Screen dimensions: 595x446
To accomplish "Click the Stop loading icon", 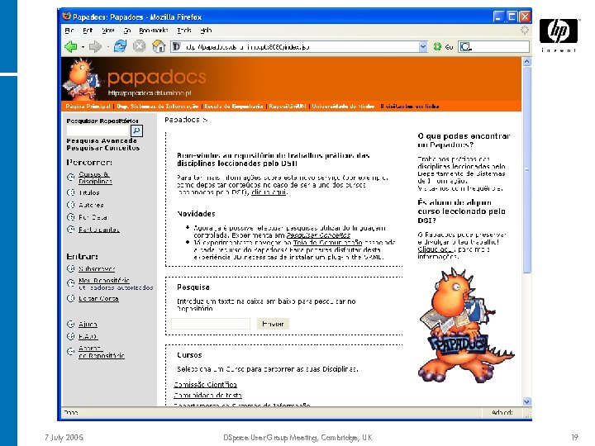I will (x=140, y=46).
